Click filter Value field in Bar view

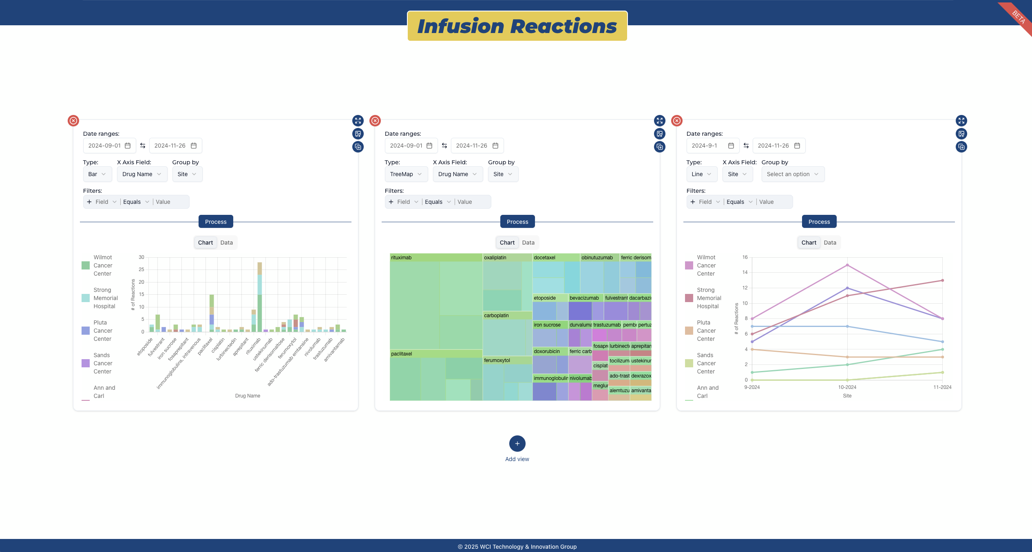(170, 202)
